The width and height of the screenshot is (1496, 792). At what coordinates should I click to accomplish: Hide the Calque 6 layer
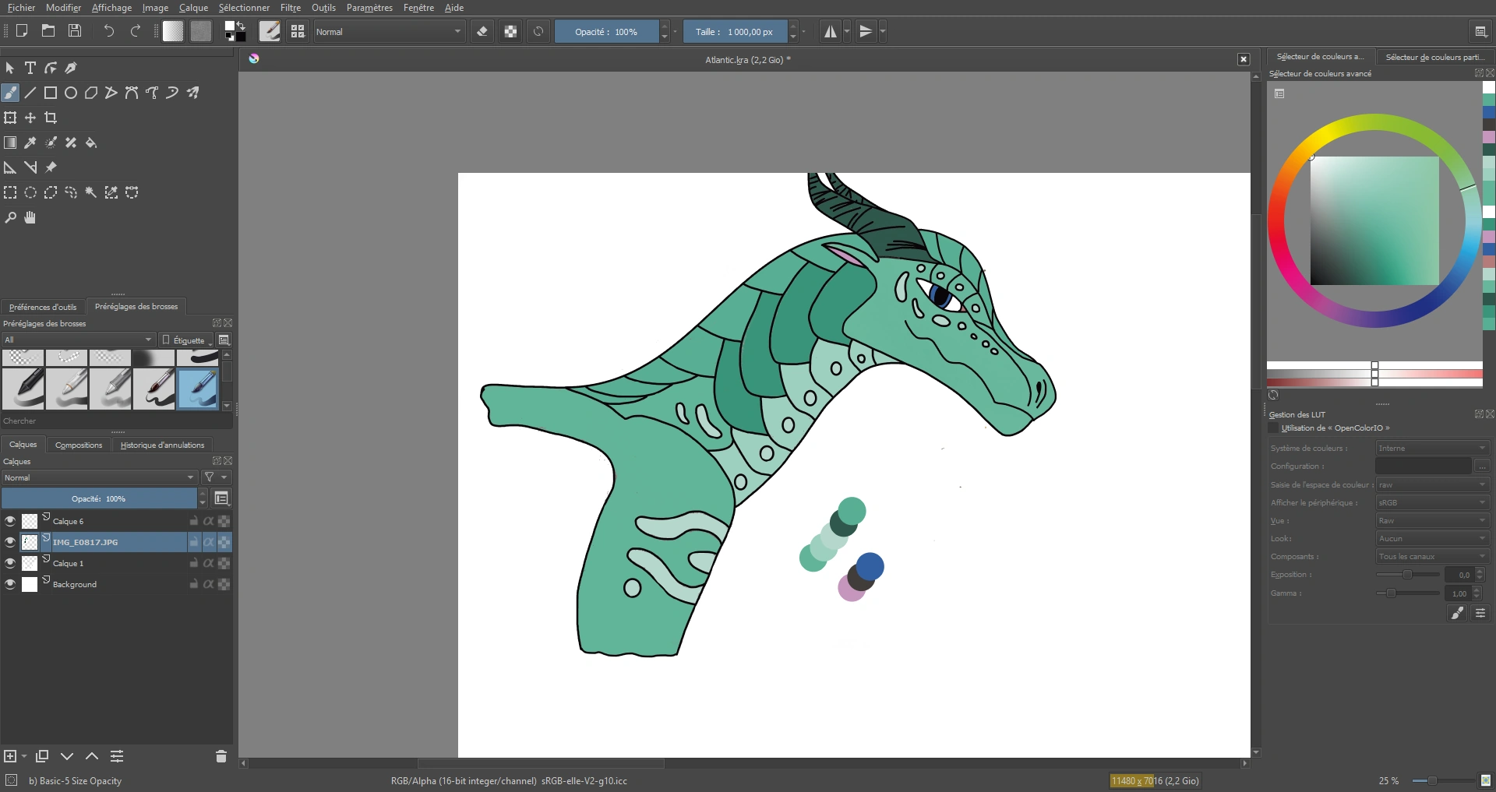coord(10,521)
